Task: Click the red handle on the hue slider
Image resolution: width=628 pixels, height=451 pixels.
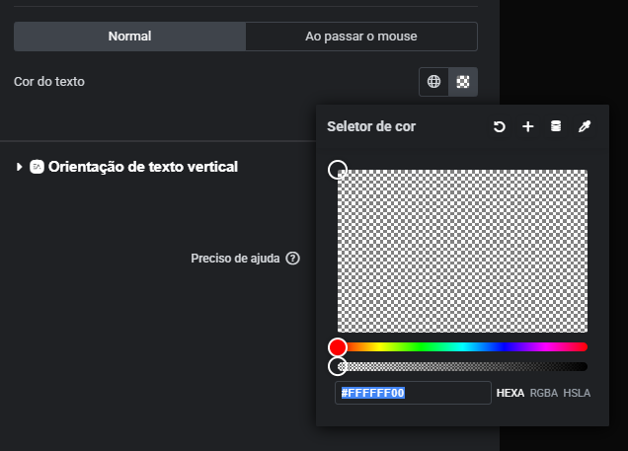Action: (x=338, y=347)
